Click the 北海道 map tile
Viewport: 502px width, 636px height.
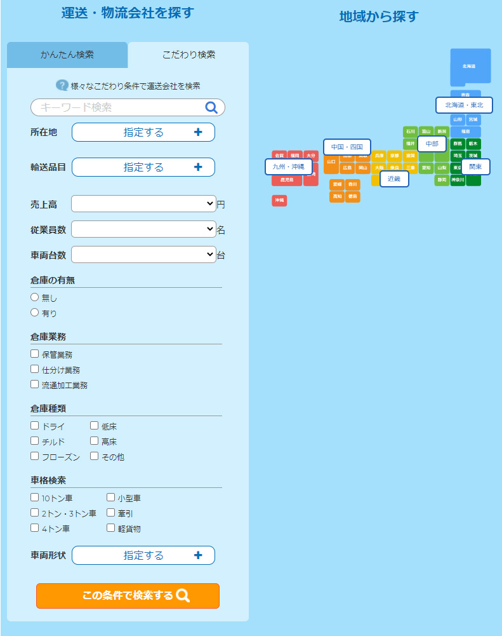point(470,67)
